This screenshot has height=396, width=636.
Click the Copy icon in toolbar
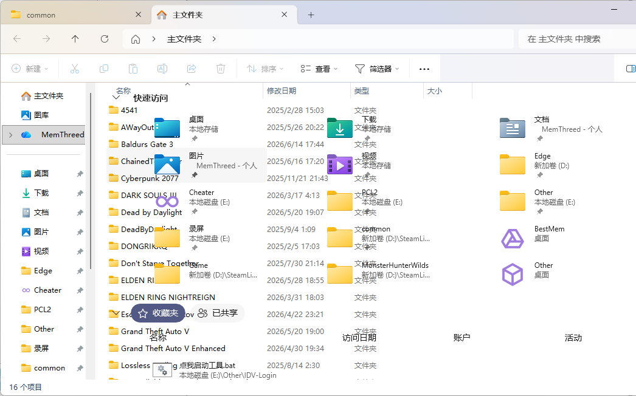[104, 69]
